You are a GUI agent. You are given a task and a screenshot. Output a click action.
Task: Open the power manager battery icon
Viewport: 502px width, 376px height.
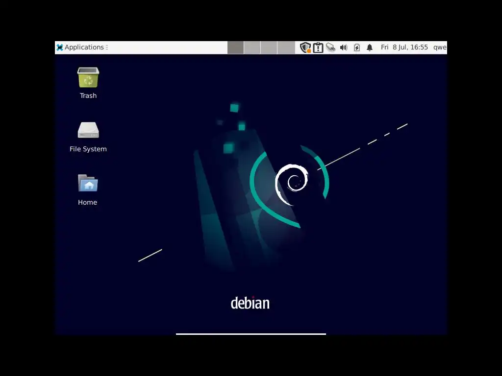coord(357,47)
